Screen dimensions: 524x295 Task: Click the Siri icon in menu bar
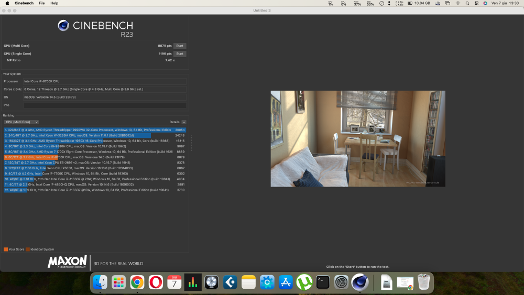pyautogui.click(x=485, y=3)
